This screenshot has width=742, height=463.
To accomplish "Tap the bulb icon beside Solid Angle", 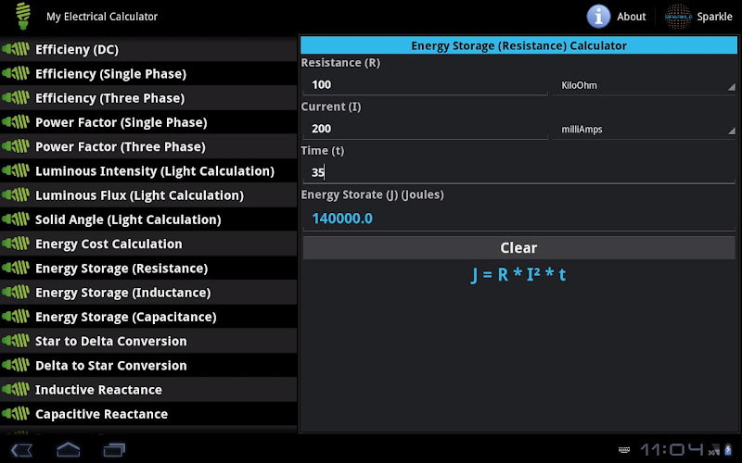I will (16, 219).
